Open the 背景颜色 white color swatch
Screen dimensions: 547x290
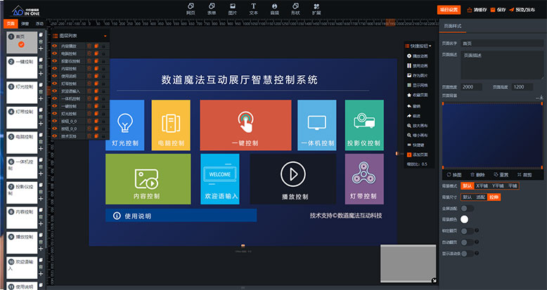465,219
